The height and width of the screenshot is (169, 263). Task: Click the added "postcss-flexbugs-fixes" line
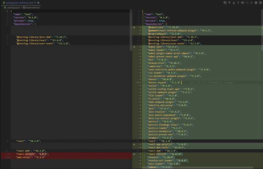[170, 125]
